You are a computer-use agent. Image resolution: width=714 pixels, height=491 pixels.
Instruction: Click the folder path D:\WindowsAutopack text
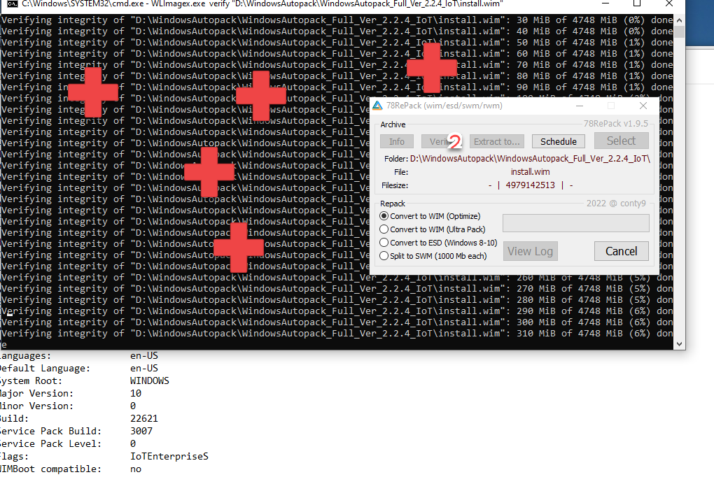530,159
